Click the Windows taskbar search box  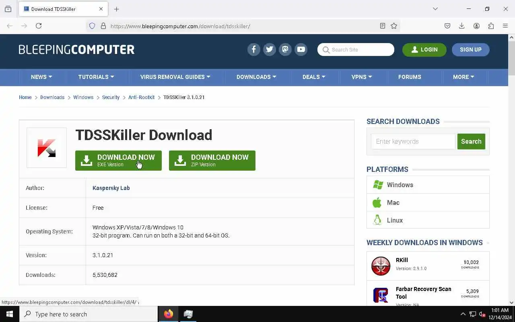pyautogui.click(x=89, y=314)
